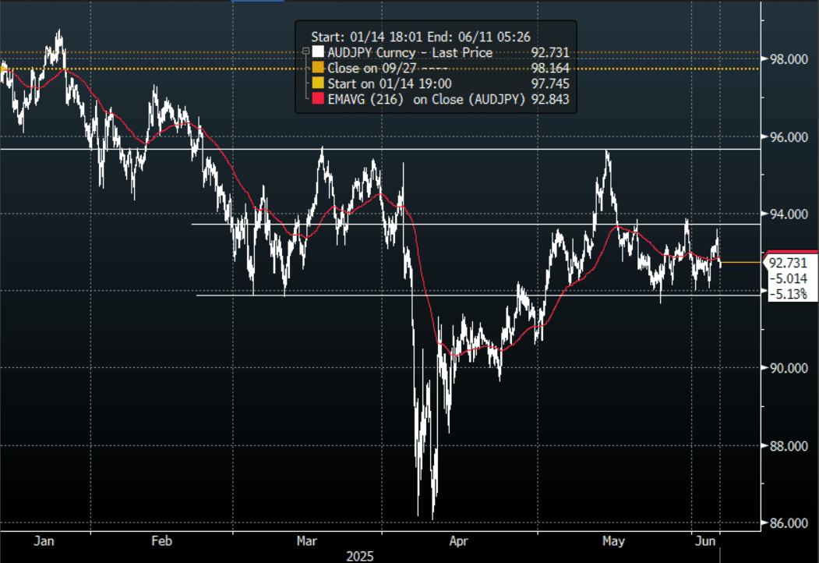Click the yellow Start on 01/14 swatch
This screenshot has width=819, height=563.
click(318, 84)
